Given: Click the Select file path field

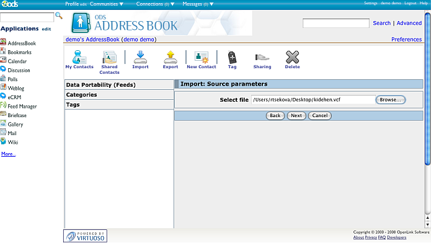Looking at the screenshot, I should [312, 100].
